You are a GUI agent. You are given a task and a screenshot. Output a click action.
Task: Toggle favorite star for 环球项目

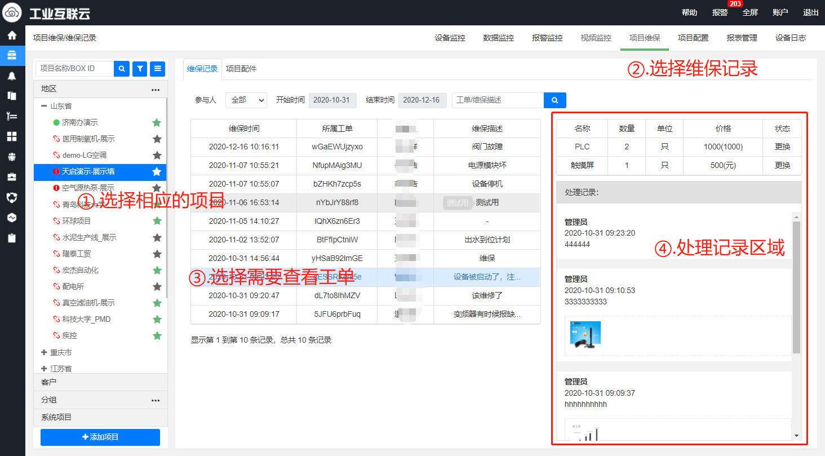pyautogui.click(x=157, y=221)
